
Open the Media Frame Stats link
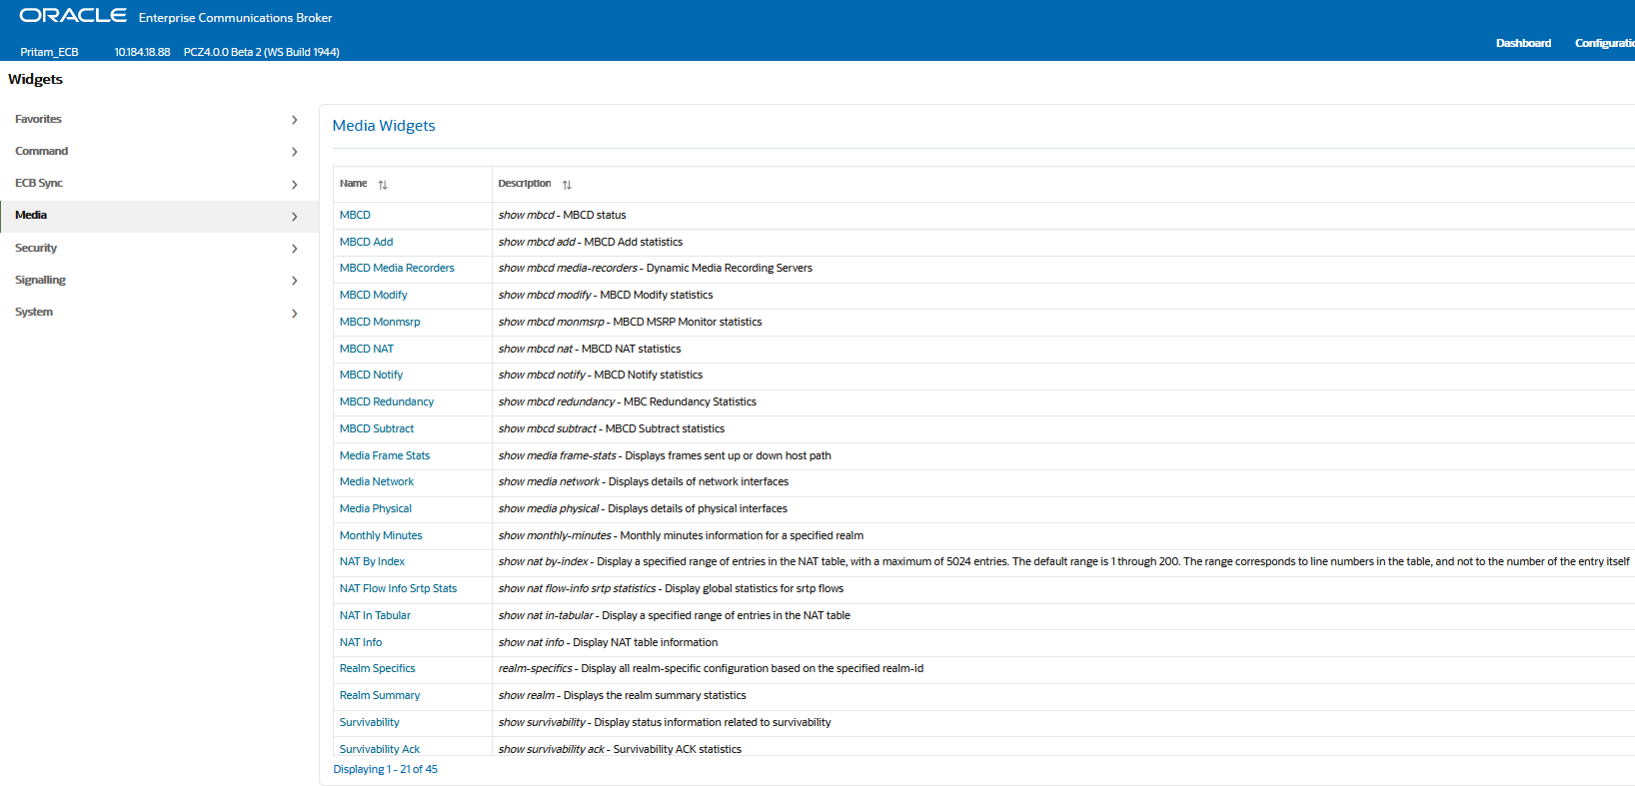point(385,455)
